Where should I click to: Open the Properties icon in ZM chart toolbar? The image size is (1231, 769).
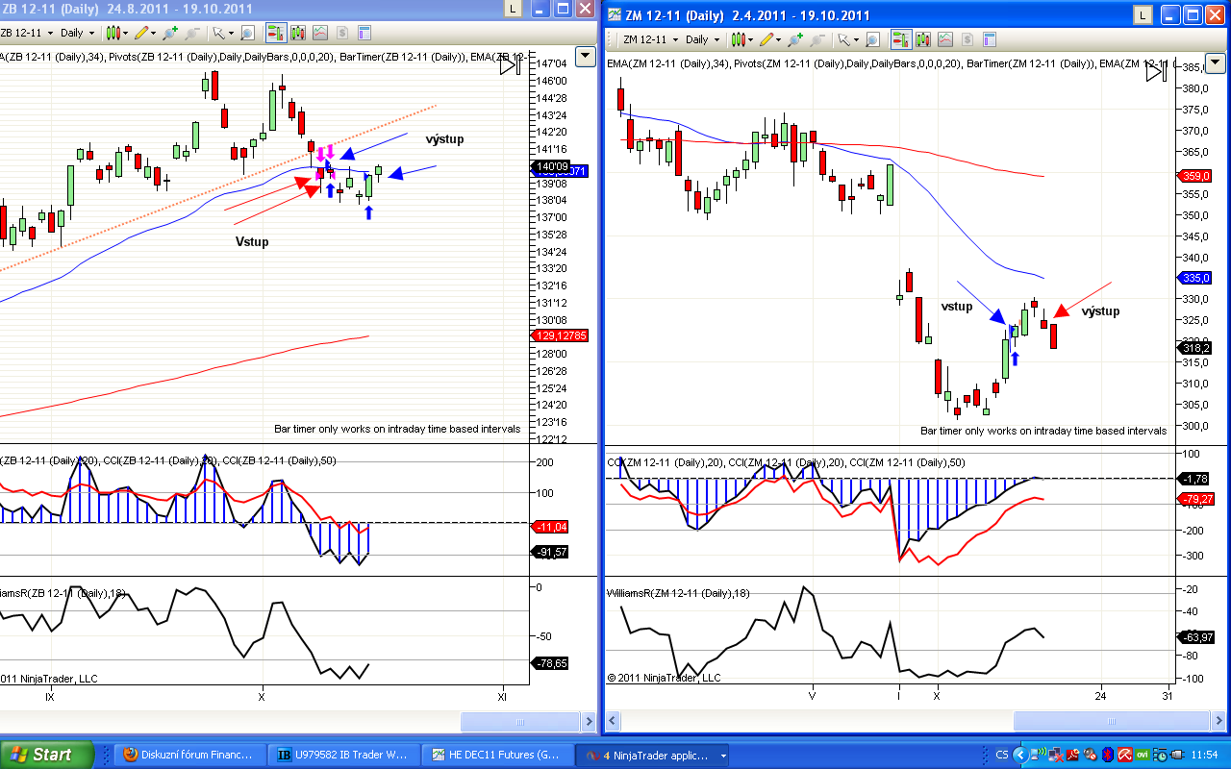(x=989, y=39)
